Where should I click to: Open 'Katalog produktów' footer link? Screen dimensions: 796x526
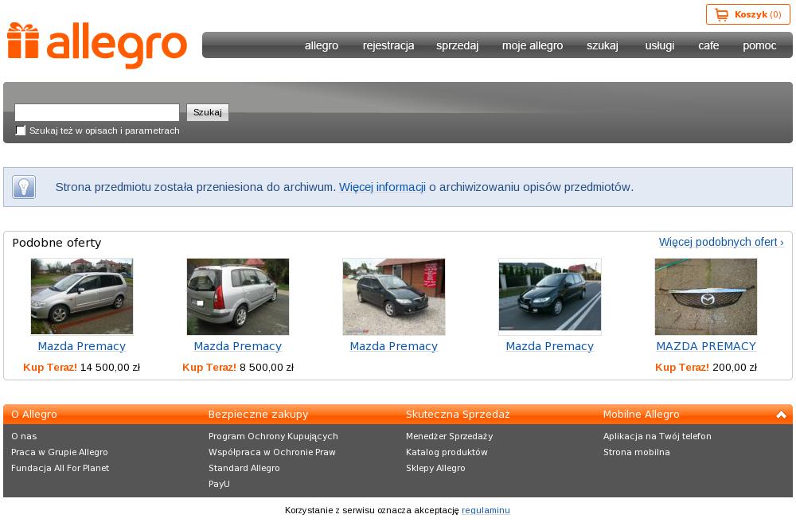click(447, 452)
